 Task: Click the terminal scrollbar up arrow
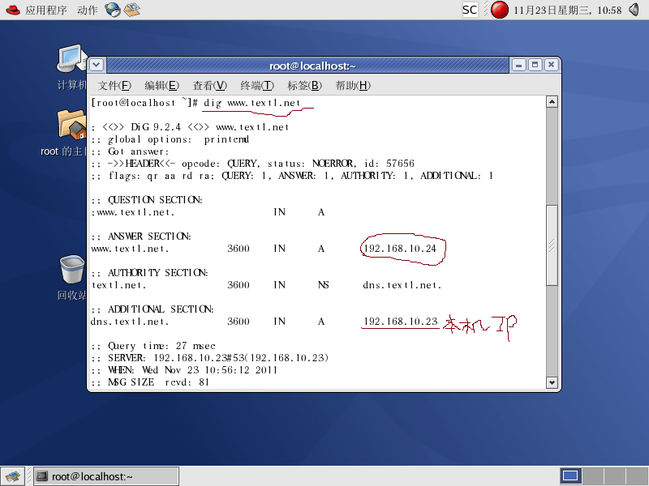point(552,102)
